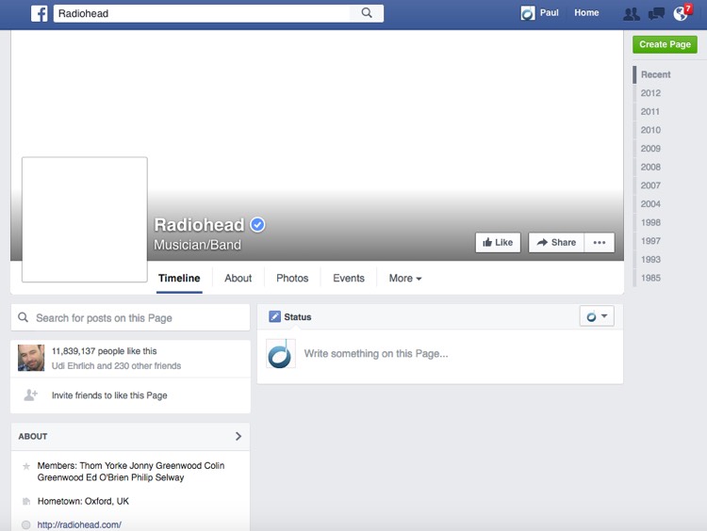The width and height of the screenshot is (707, 531).
Task: Open Paul's profile link
Action: coord(550,12)
